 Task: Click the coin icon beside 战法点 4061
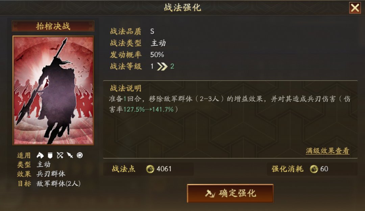(150, 169)
